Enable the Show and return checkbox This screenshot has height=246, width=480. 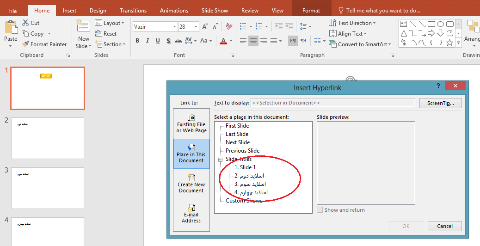pos(320,210)
